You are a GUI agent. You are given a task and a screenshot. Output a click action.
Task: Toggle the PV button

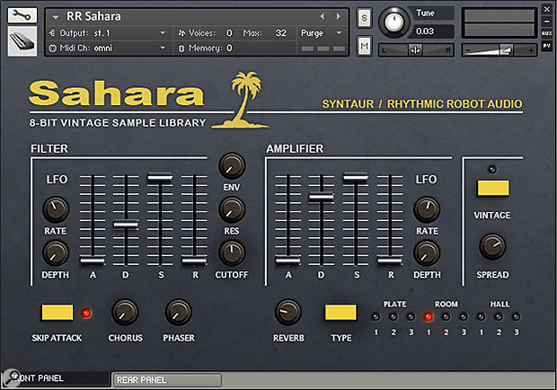coord(547,46)
